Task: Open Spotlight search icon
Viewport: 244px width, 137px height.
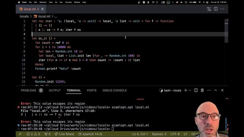Action: tap(204, 2)
